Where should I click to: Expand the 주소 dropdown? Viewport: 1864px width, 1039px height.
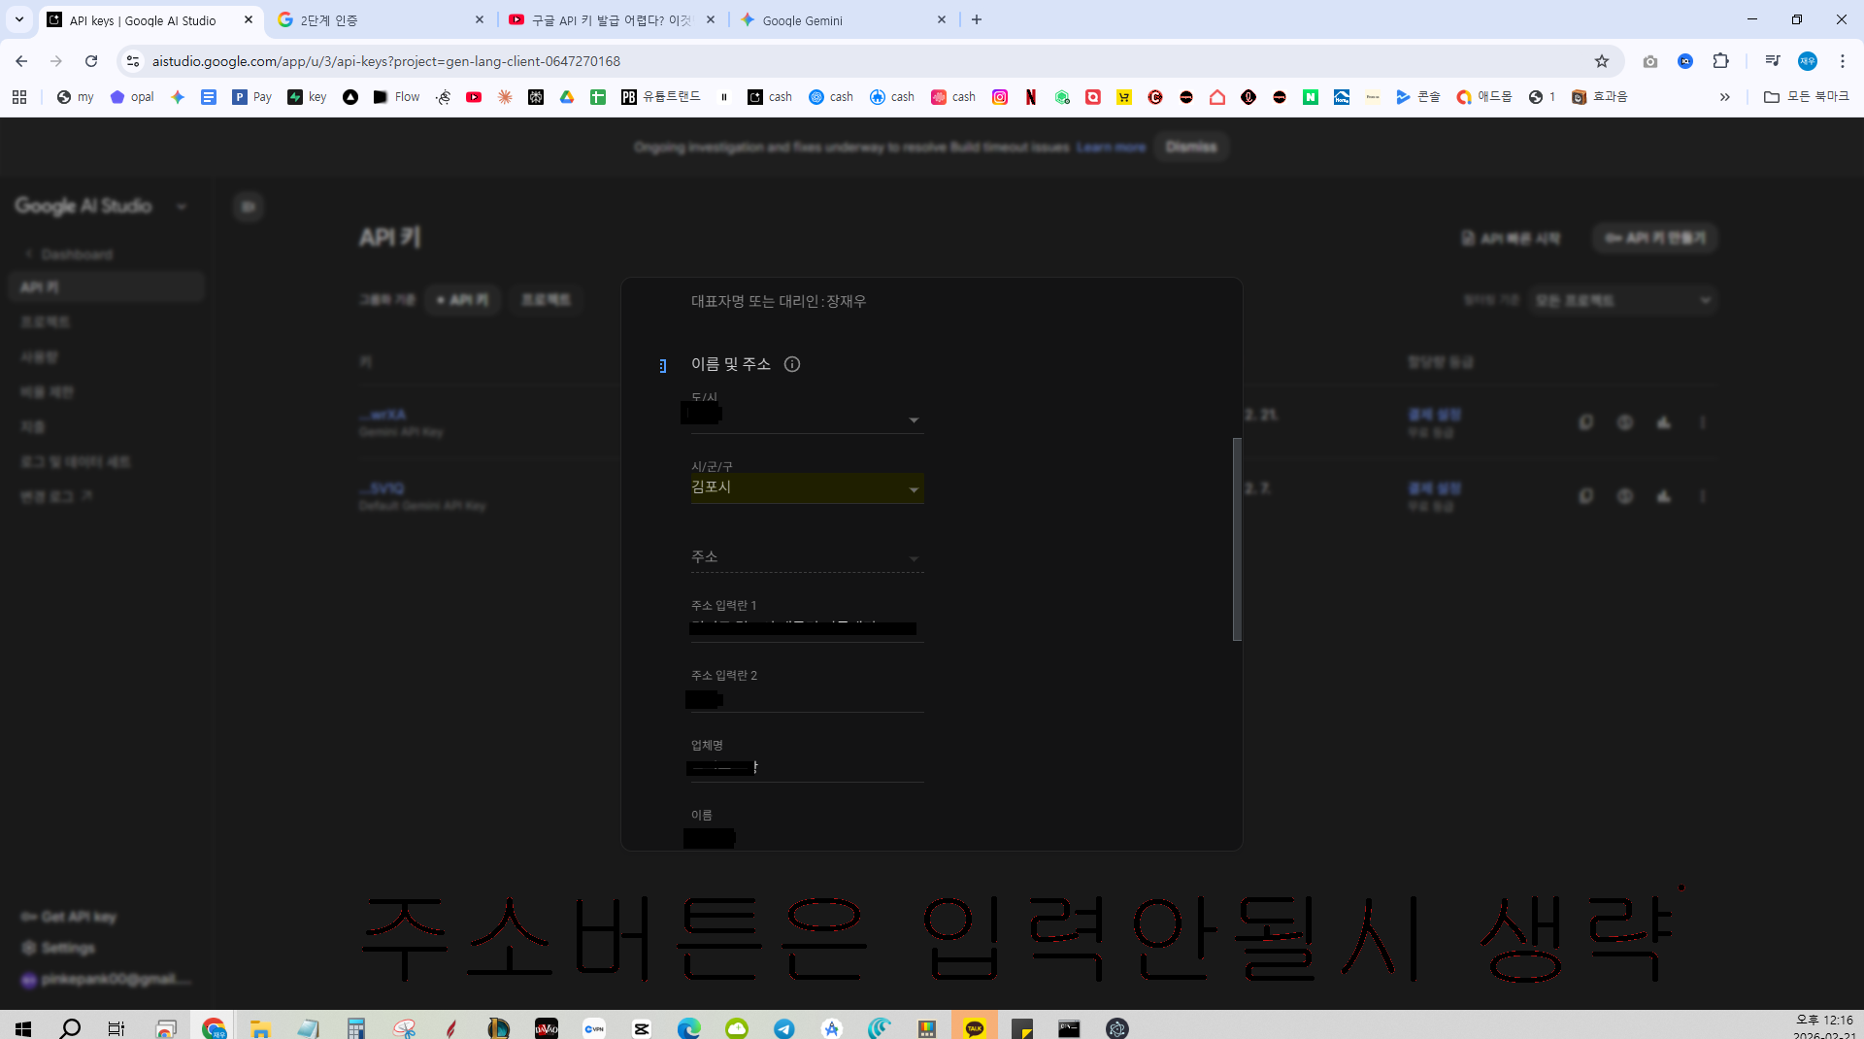tap(807, 557)
